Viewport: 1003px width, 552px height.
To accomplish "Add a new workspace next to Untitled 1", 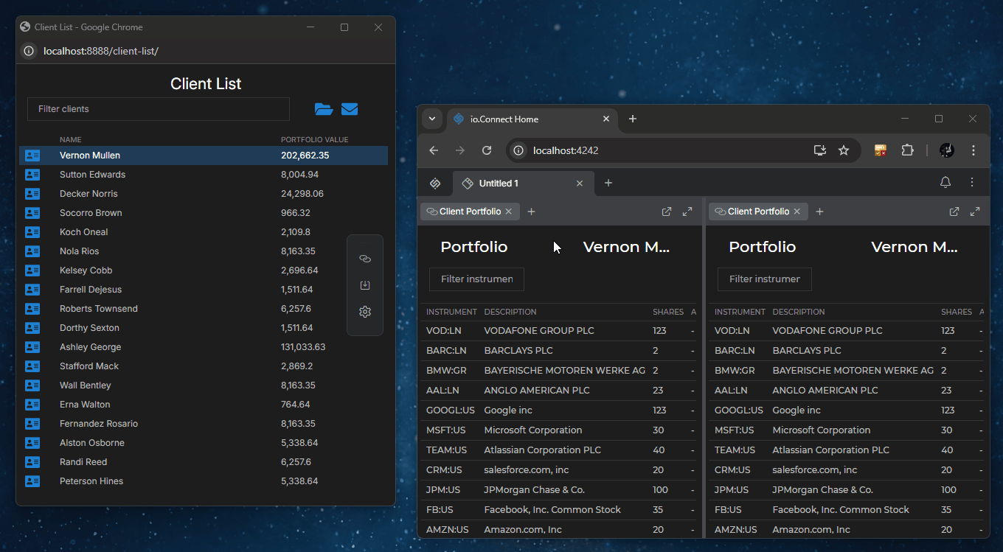I will click(608, 183).
